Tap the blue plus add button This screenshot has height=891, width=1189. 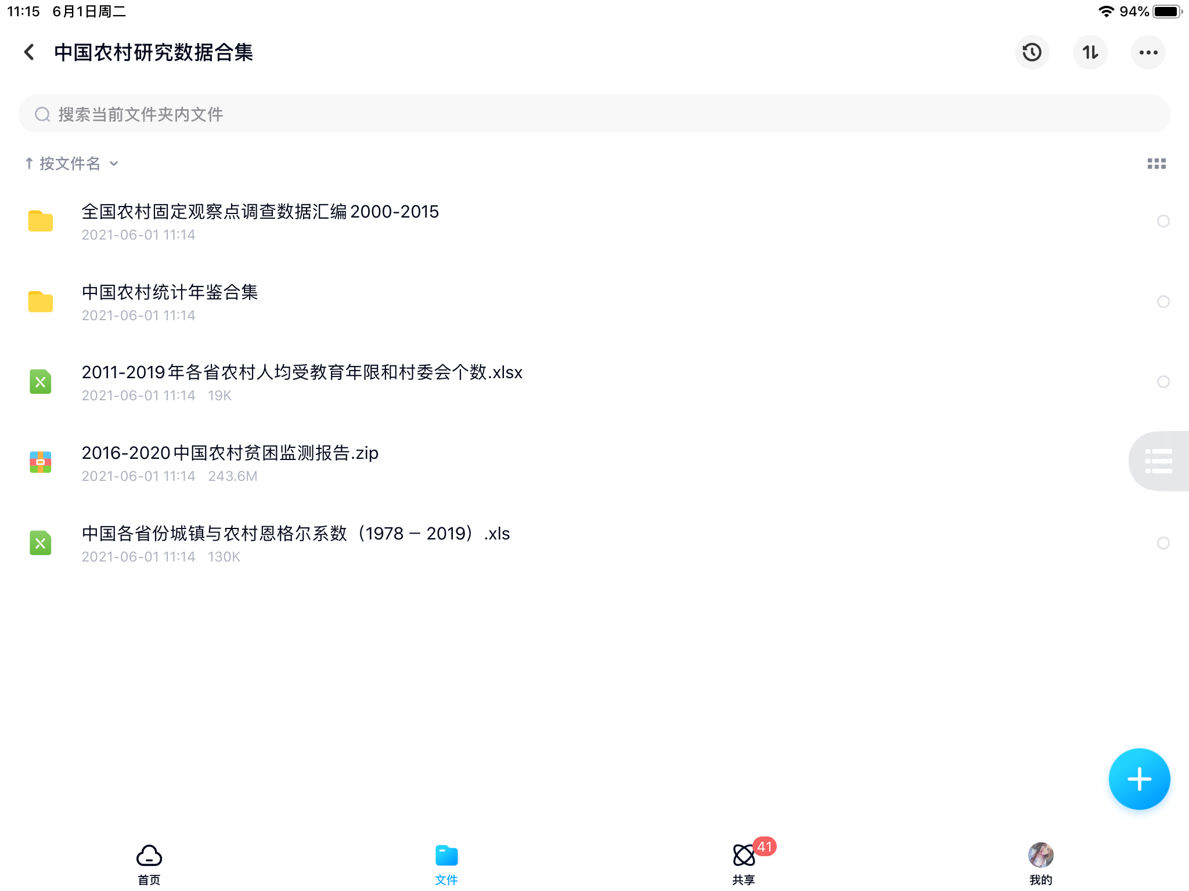coord(1138,779)
